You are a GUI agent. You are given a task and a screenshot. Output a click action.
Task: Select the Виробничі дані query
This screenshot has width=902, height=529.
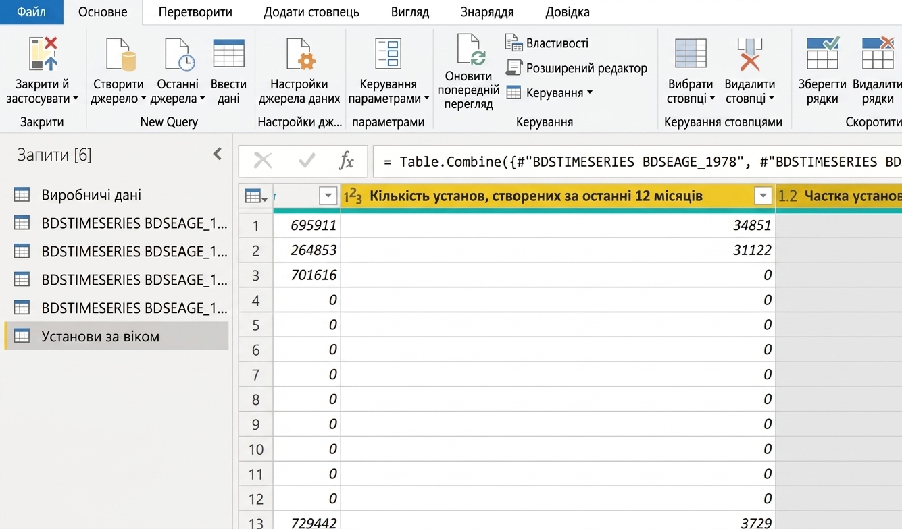(x=116, y=195)
